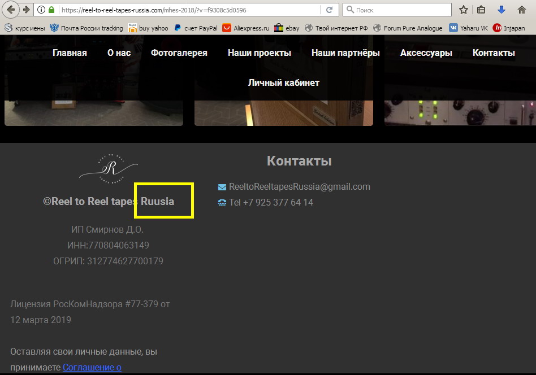
Task: Open the Почта России tracking bookmark
Action: tap(86, 28)
